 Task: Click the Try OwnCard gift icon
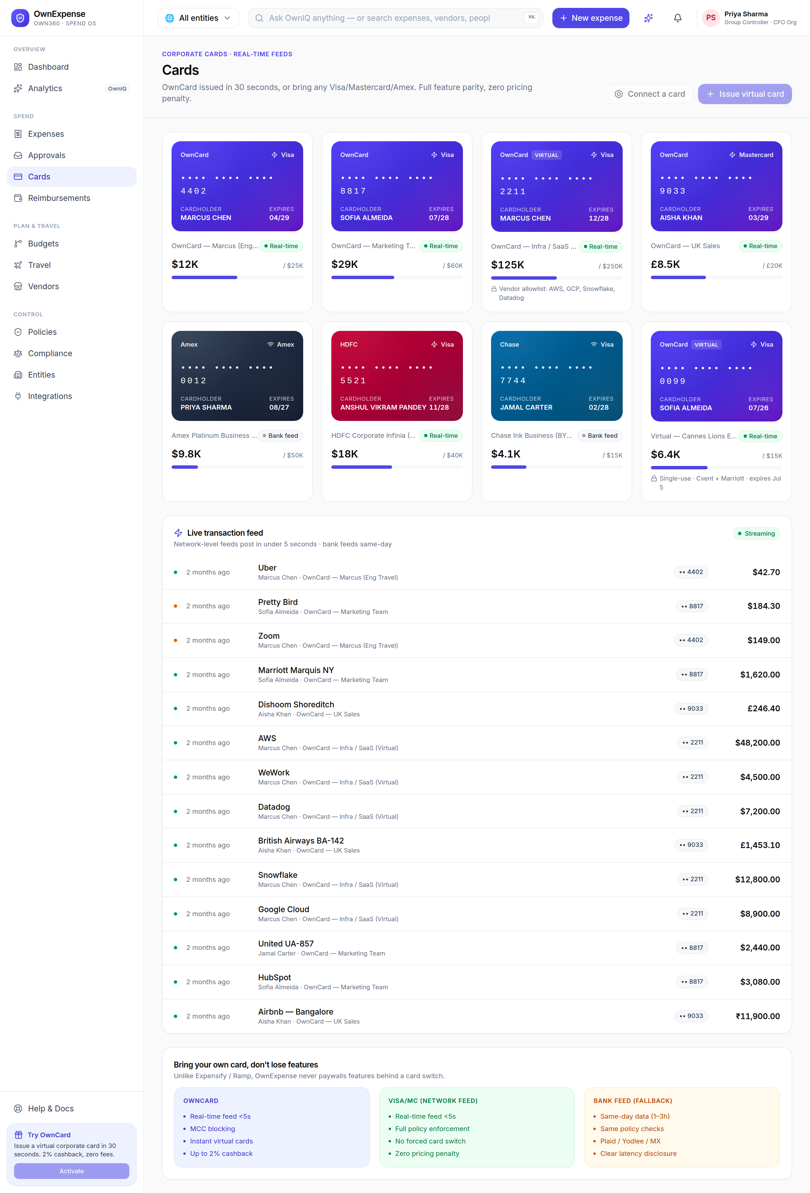click(x=19, y=1135)
